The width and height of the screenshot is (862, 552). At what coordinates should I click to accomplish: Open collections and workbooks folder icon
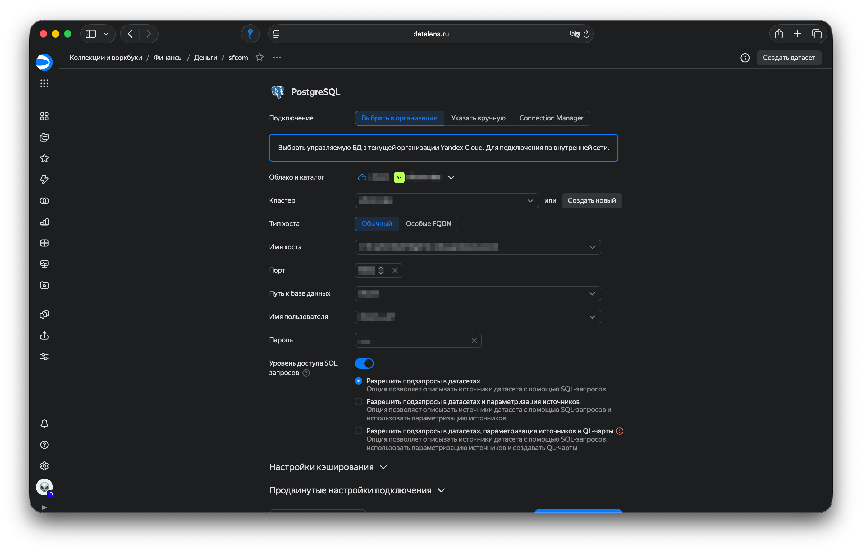(x=44, y=137)
